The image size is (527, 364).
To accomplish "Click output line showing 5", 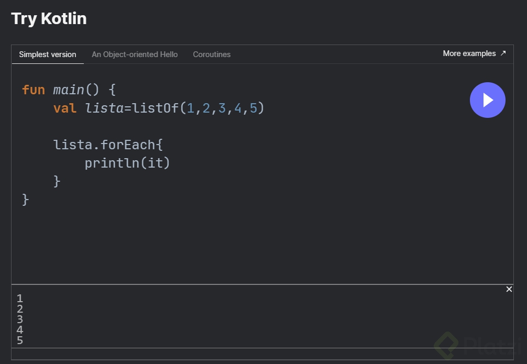I will [x=20, y=340].
